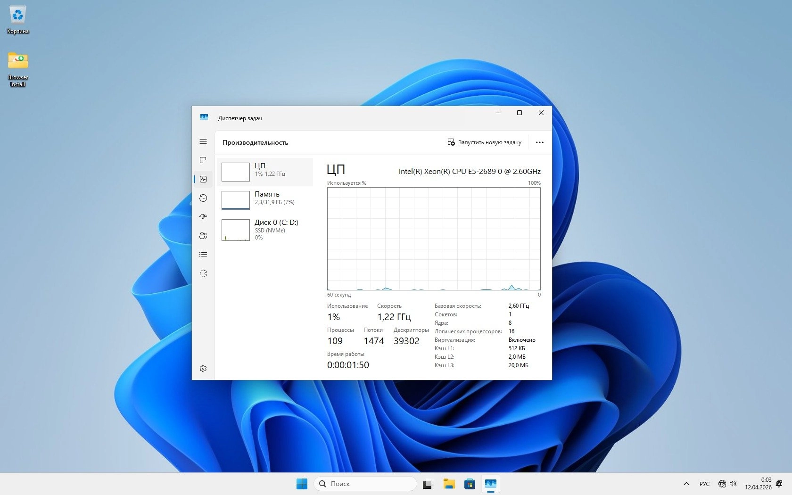
Task: Maximize the Task Manager window
Action: pyautogui.click(x=520, y=113)
